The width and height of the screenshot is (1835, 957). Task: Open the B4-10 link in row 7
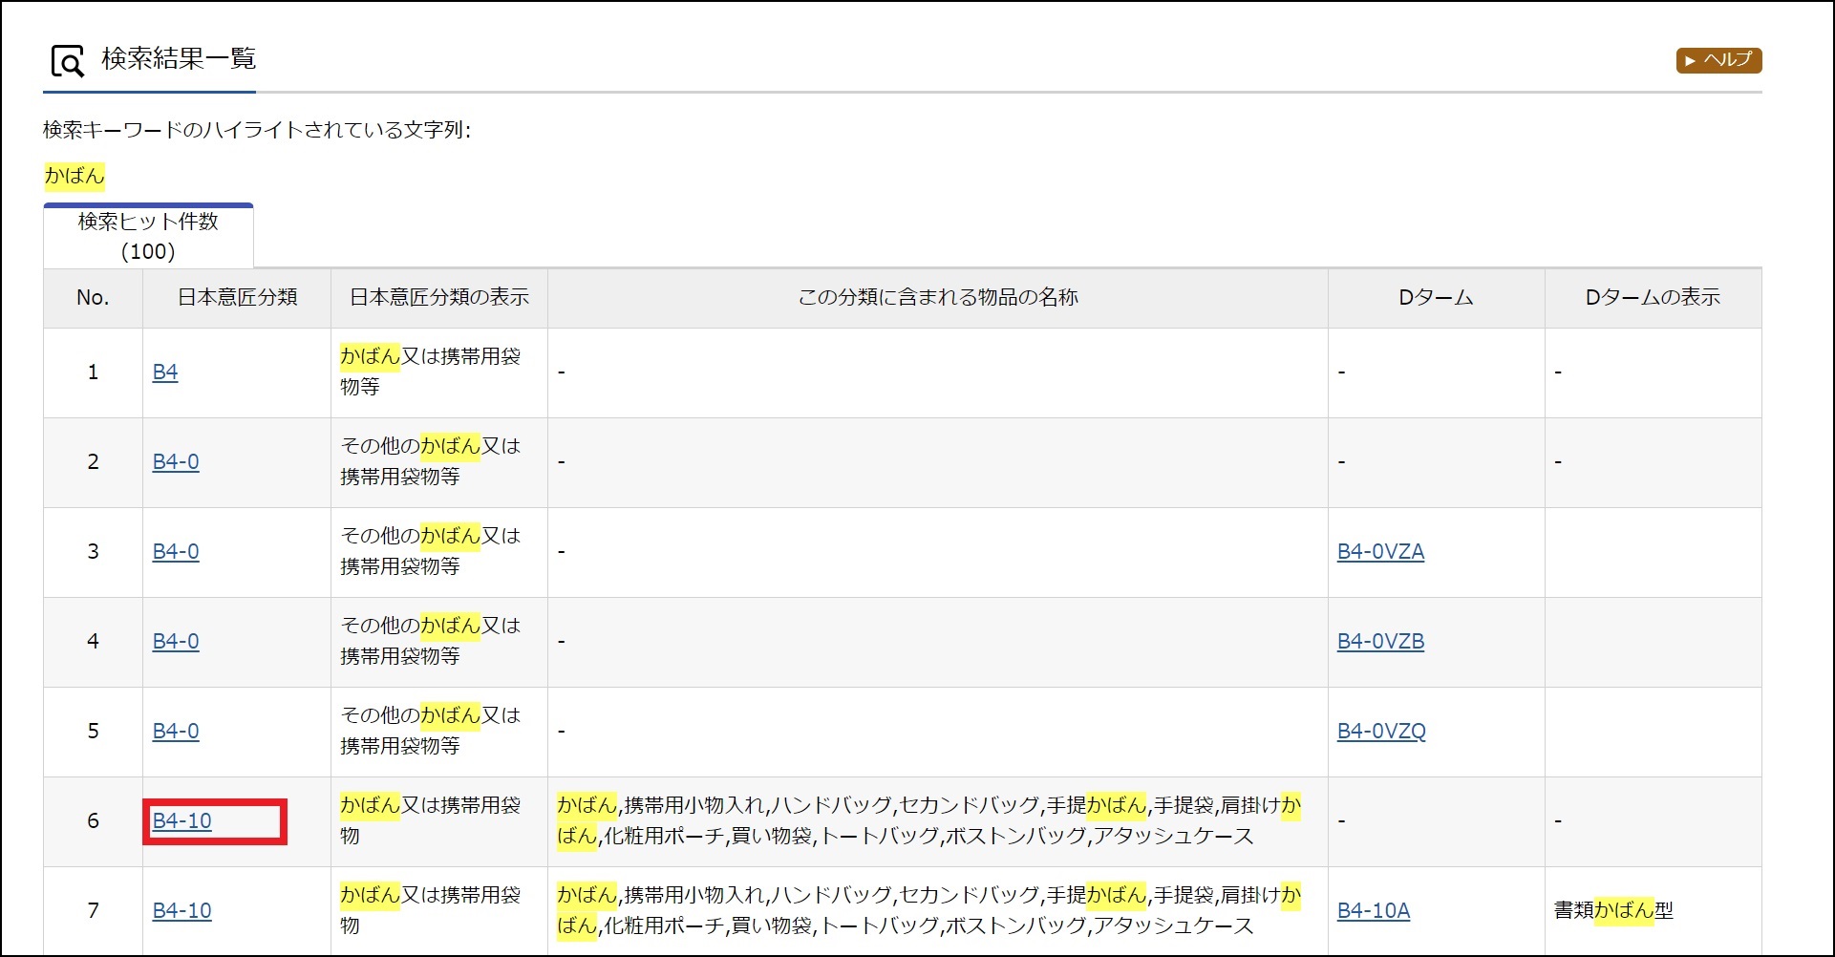182,911
